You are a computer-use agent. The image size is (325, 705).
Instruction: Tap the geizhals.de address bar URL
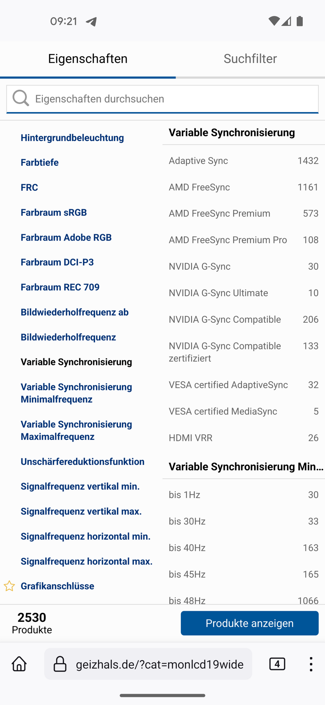coord(160,664)
